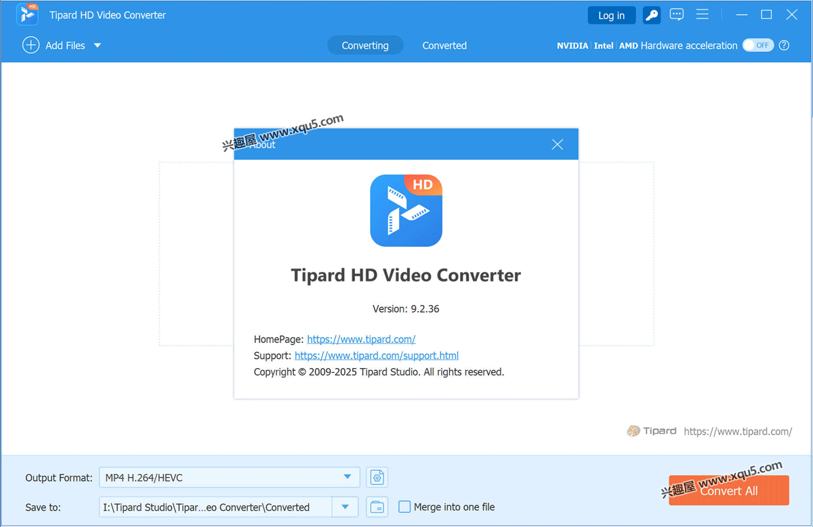Expand the Add Files dropdown arrow

pos(97,45)
